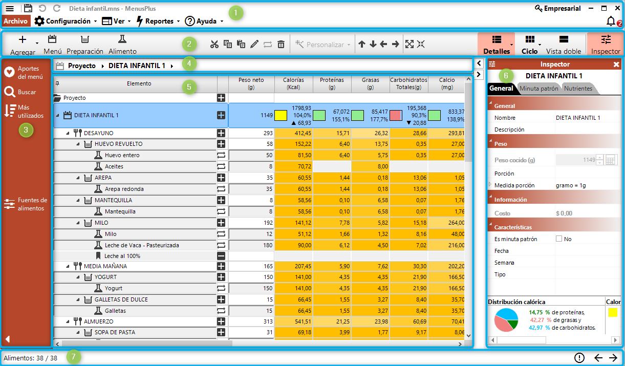Move the selected element down
Screen dimensions: 625x366
[x=373, y=45]
